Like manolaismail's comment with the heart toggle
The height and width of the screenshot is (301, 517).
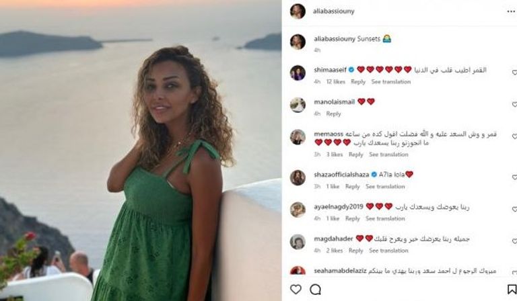pyautogui.click(x=514, y=105)
